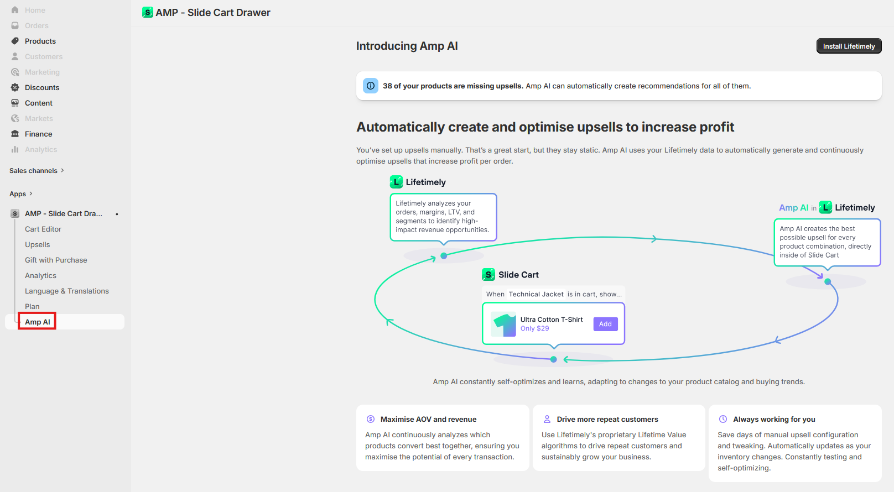Select Amp AI in sidebar
This screenshot has width=894, height=492.
click(x=38, y=322)
